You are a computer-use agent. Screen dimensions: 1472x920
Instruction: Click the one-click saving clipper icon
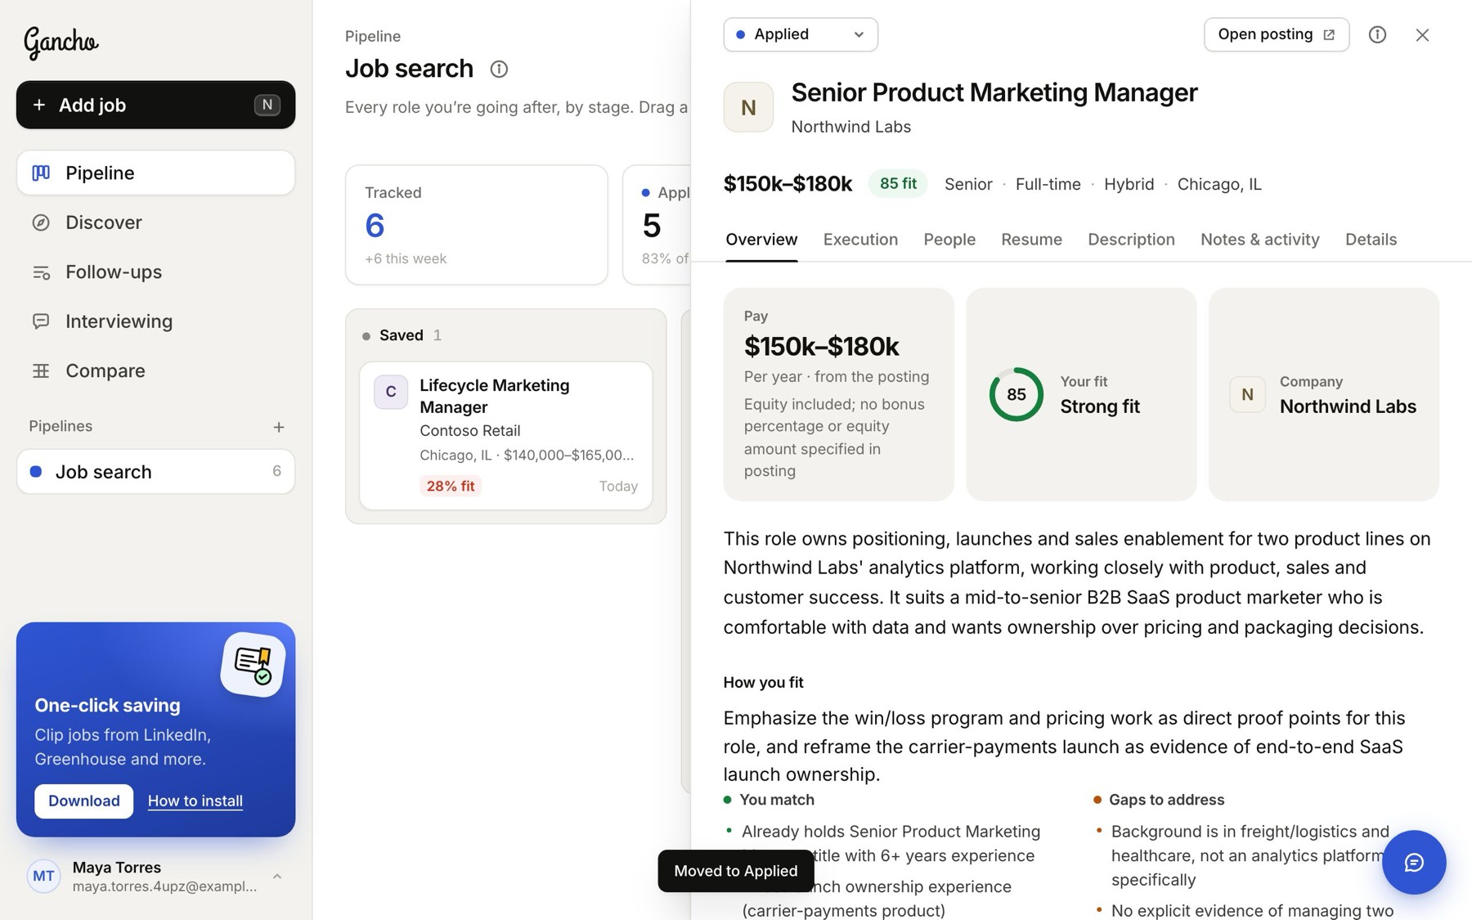pyautogui.click(x=253, y=664)
